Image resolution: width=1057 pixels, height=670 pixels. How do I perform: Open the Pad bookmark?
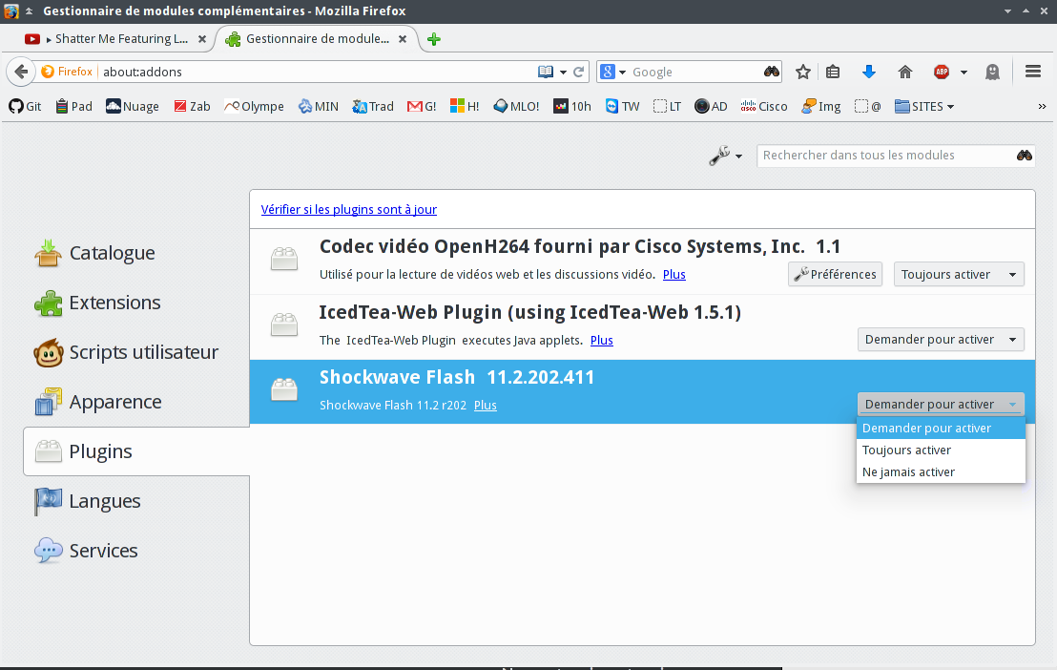[x=74, y=106]
